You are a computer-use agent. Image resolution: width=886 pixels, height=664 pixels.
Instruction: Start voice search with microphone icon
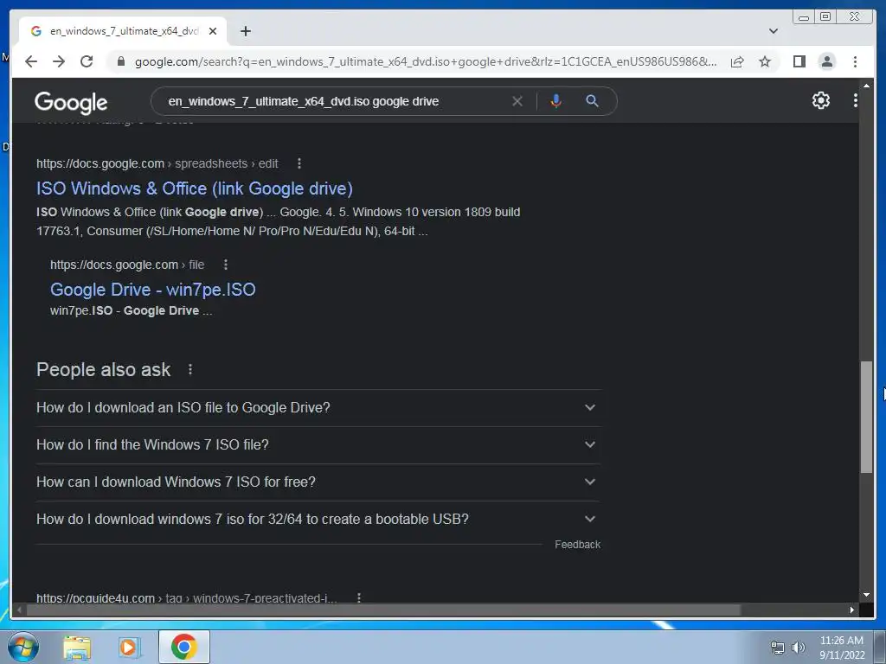(x=555, y=101)
